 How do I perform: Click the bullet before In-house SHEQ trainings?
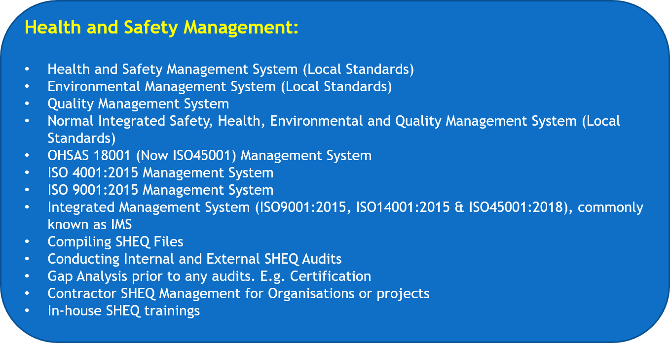(x=27, y=311)
